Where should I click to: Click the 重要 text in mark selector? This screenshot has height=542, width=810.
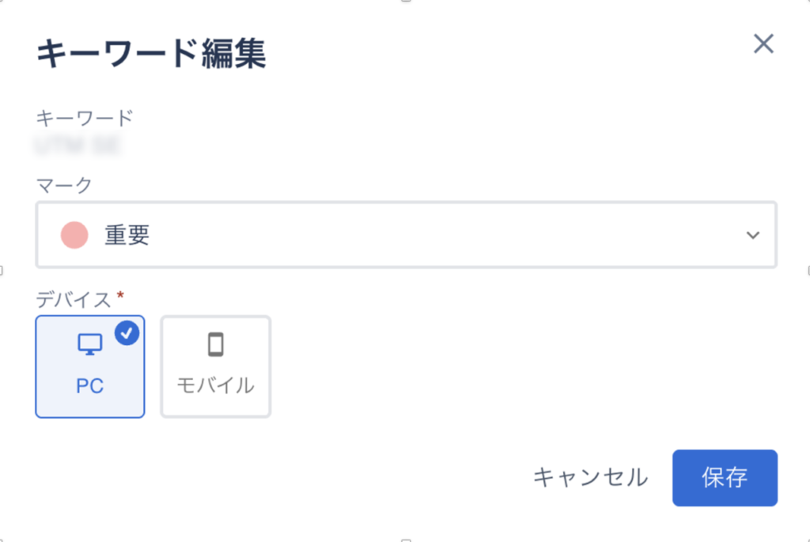(x=127, y=235)
